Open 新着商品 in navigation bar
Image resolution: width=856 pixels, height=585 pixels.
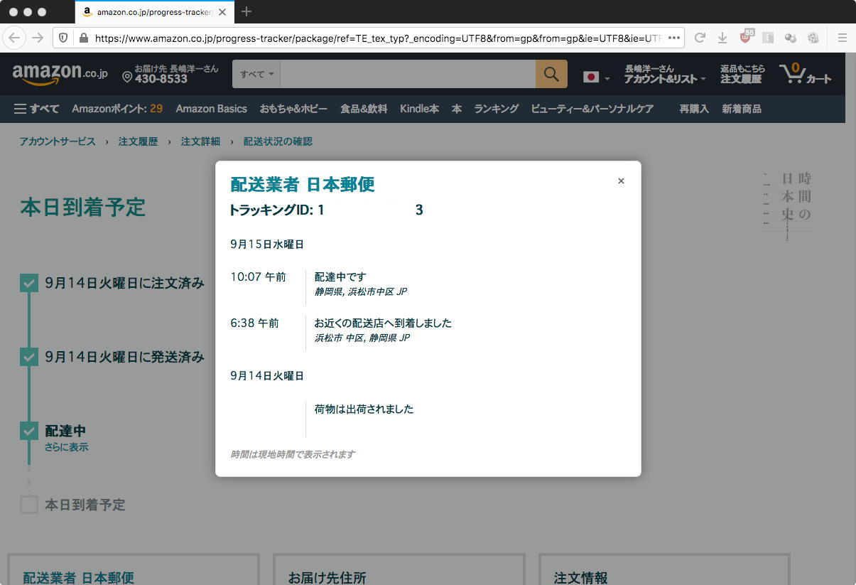point(742,109)
